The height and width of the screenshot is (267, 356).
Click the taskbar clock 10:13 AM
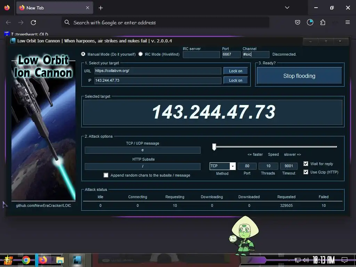[x=324, y=260]
